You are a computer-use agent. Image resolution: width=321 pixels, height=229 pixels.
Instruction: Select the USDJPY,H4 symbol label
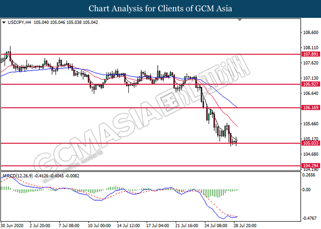pyautogui.click(x=19, y=22)
